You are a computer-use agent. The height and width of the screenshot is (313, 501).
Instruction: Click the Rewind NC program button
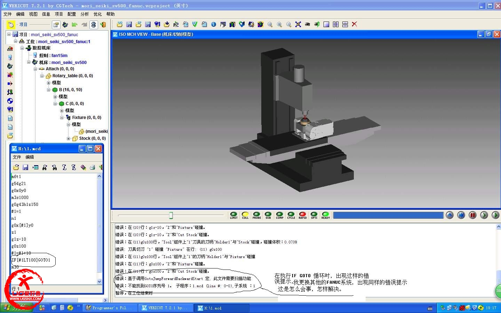461,215
